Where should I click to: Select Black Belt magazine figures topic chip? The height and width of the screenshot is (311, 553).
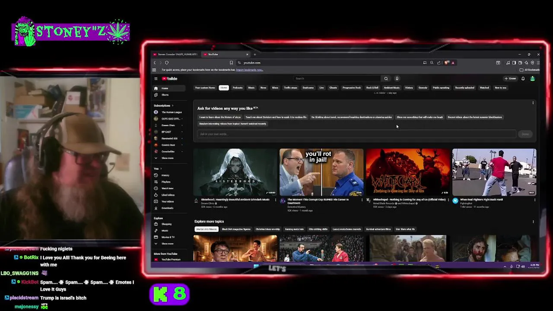pyautogui.click(x=236, y=229)
